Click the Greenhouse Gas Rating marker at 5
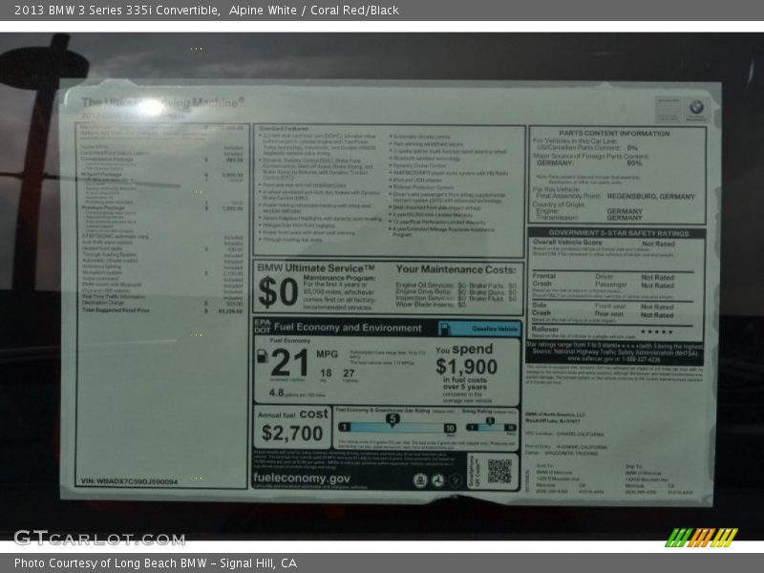The image size is (764, 573). [x=392, y=420]
